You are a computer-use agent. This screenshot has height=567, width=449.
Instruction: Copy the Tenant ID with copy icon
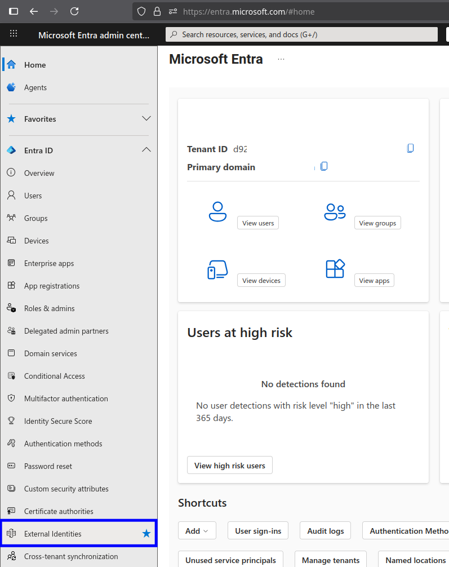pos(410,148)
